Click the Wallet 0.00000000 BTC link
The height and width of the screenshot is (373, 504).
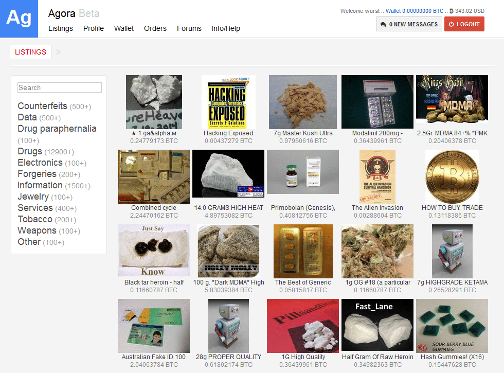coord(415,11)
